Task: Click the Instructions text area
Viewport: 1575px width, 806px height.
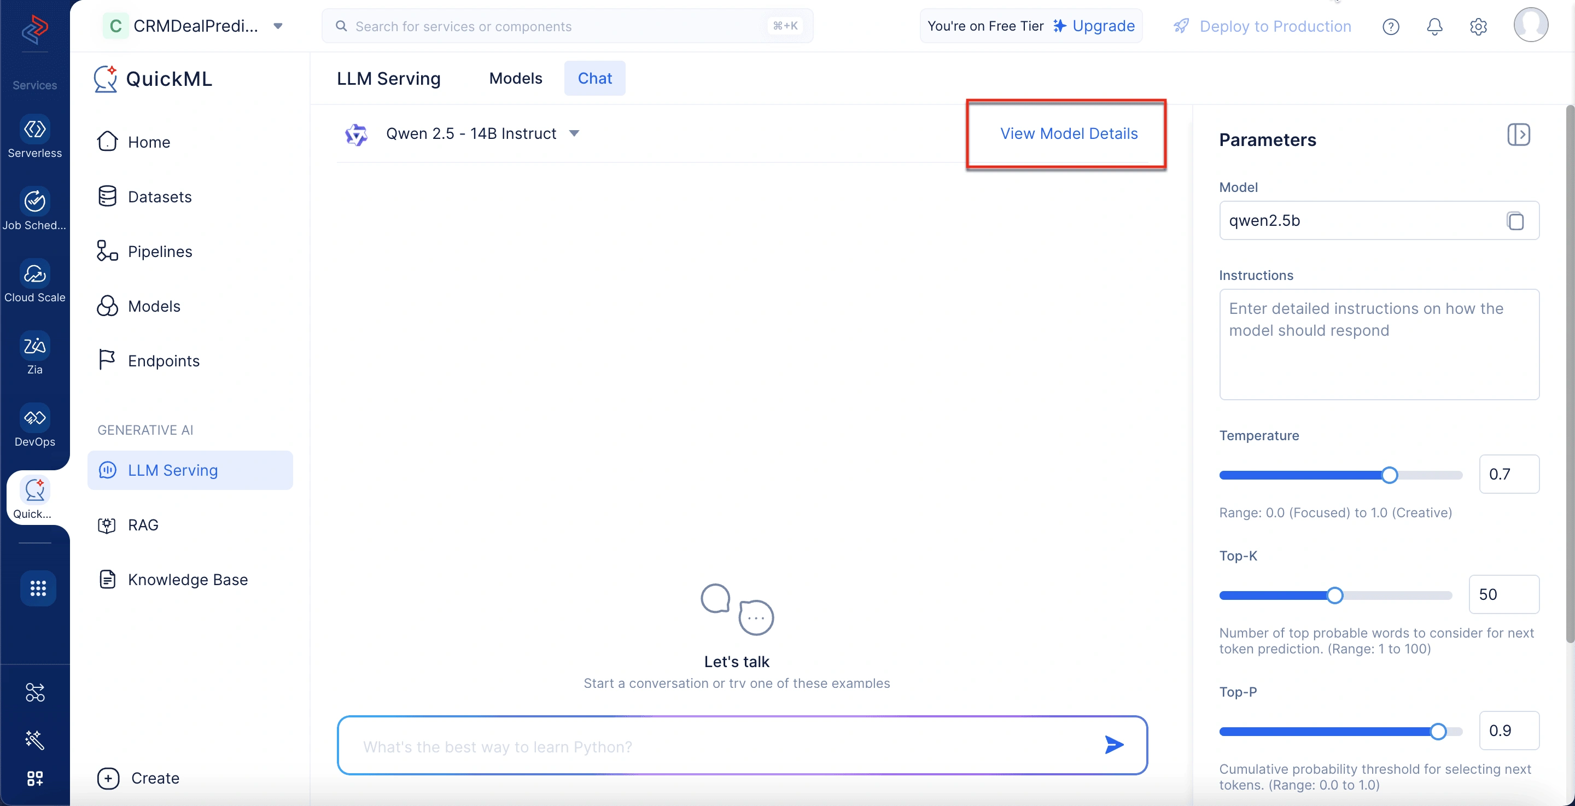Action: [x=1379, y=344]
